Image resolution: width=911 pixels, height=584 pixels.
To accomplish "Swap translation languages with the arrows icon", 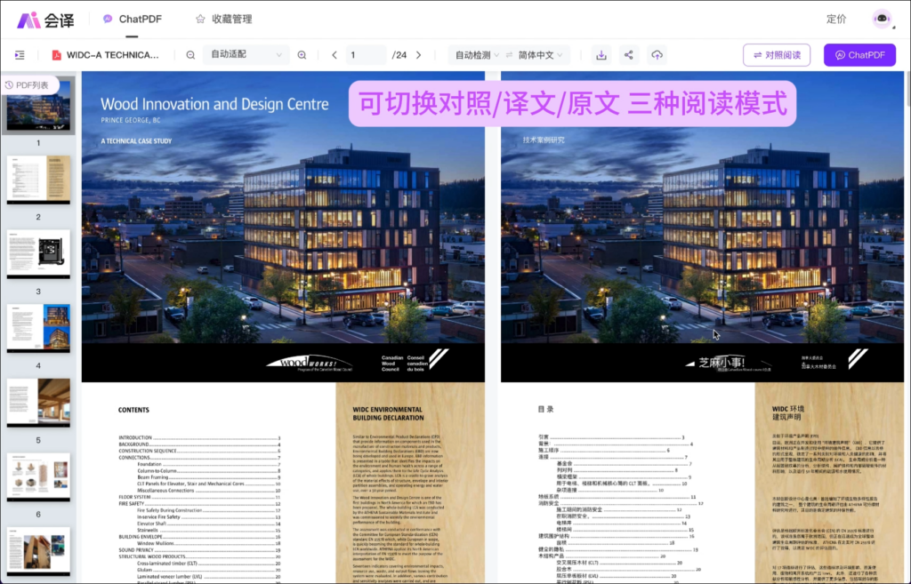I will click(507, 54).
